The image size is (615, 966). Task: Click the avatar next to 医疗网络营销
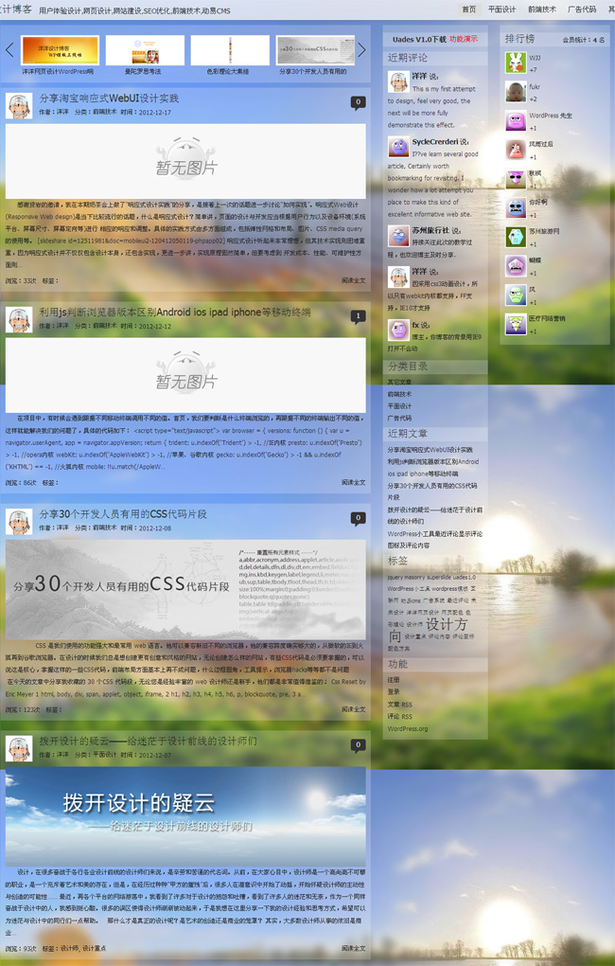(515, 324)
